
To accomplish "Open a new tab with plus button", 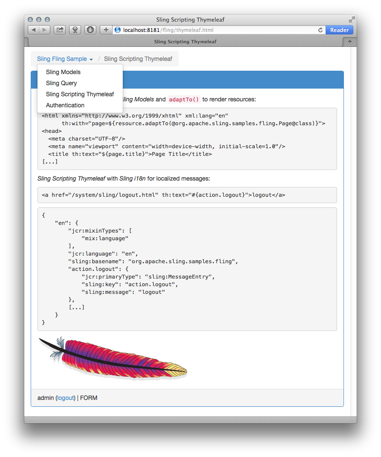I will point(350,42).
